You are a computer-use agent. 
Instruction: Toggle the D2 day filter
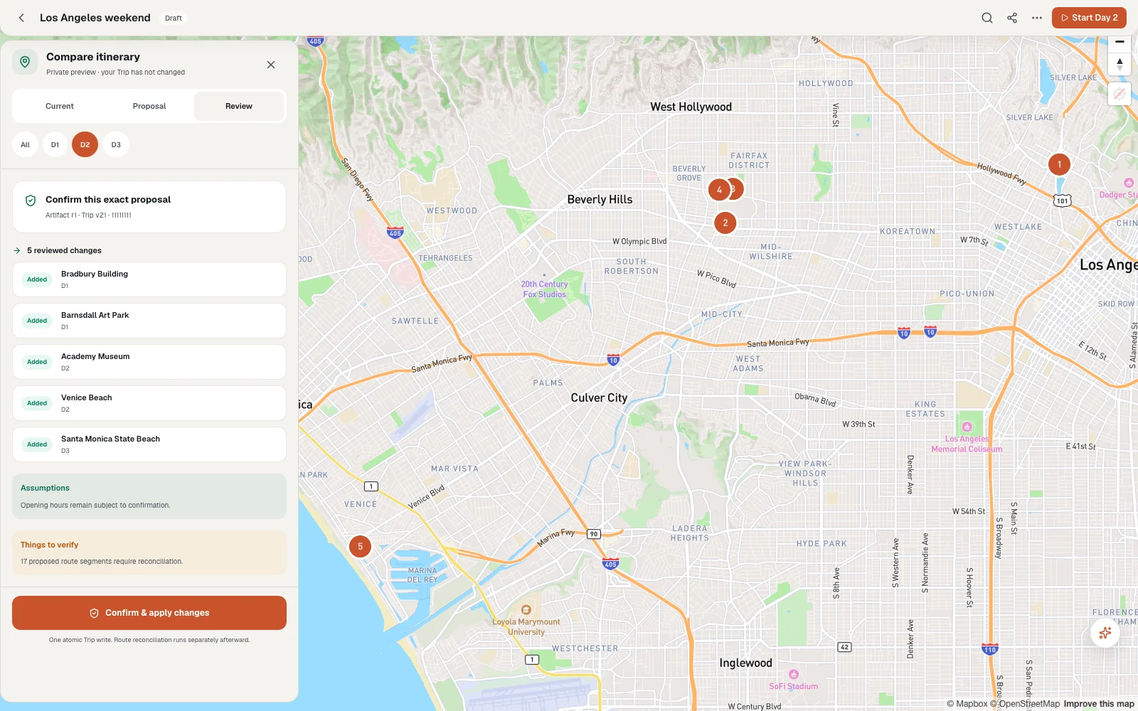coord(85,144)
